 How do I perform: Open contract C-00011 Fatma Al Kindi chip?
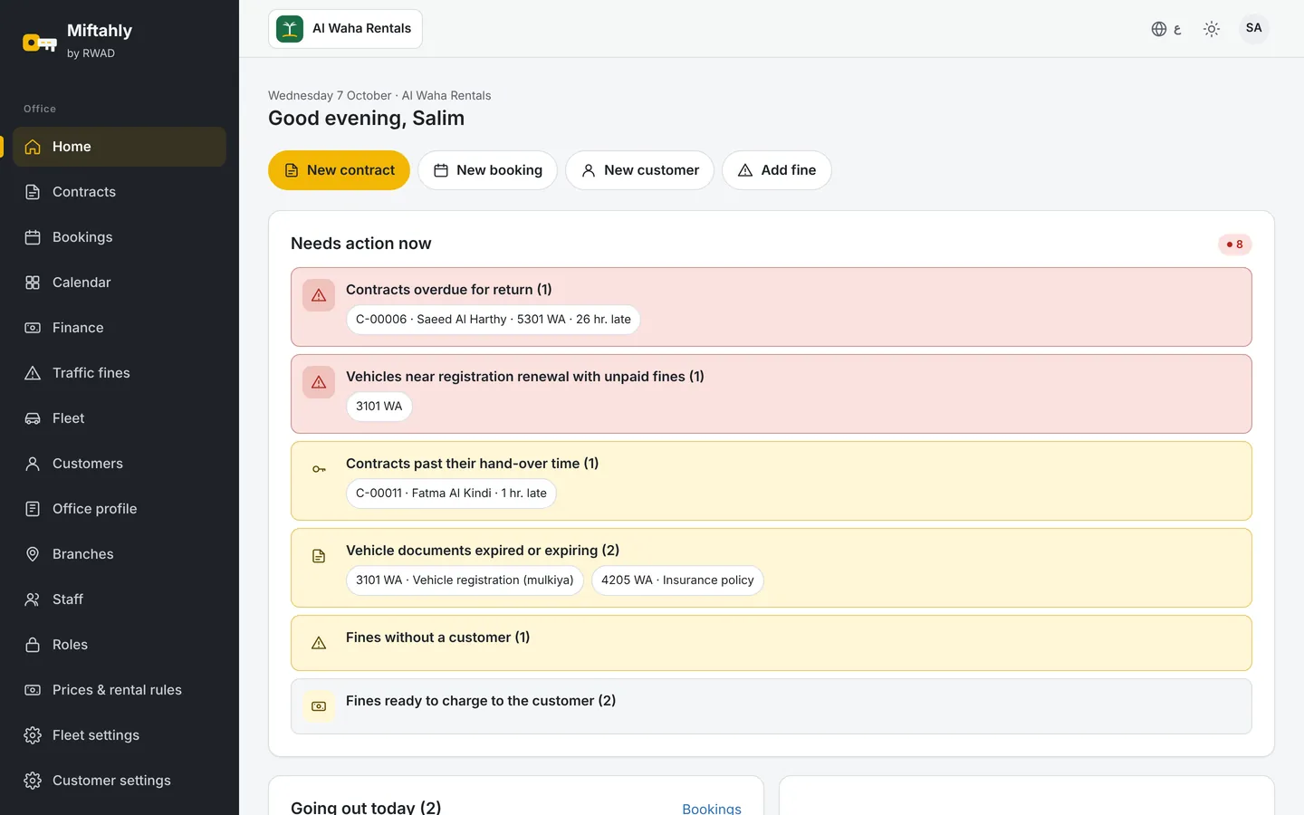click(451, 494)
